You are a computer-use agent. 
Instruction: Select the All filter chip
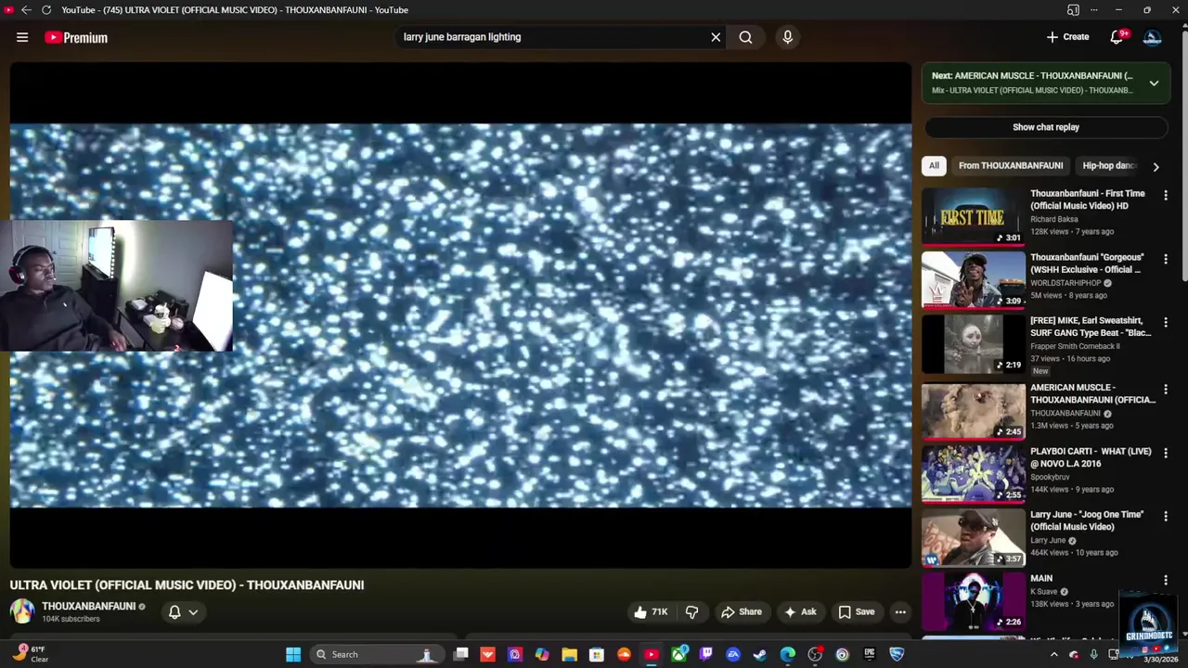[934, 165]
